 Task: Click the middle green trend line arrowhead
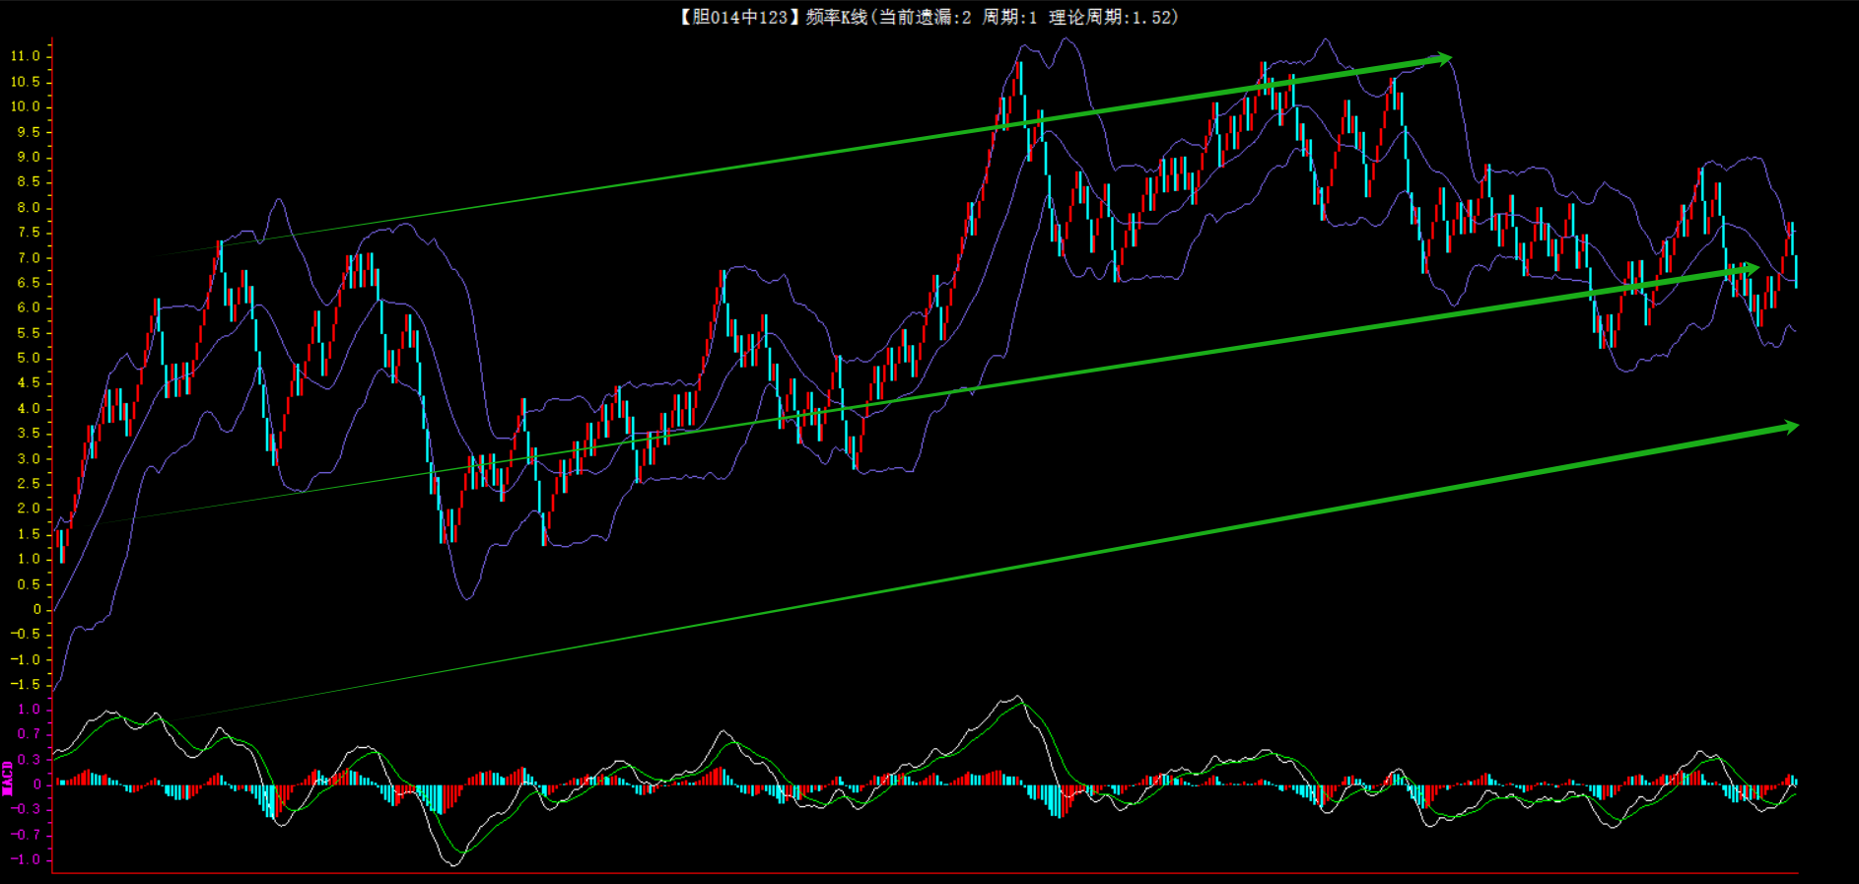click(x=1749, y=268)
